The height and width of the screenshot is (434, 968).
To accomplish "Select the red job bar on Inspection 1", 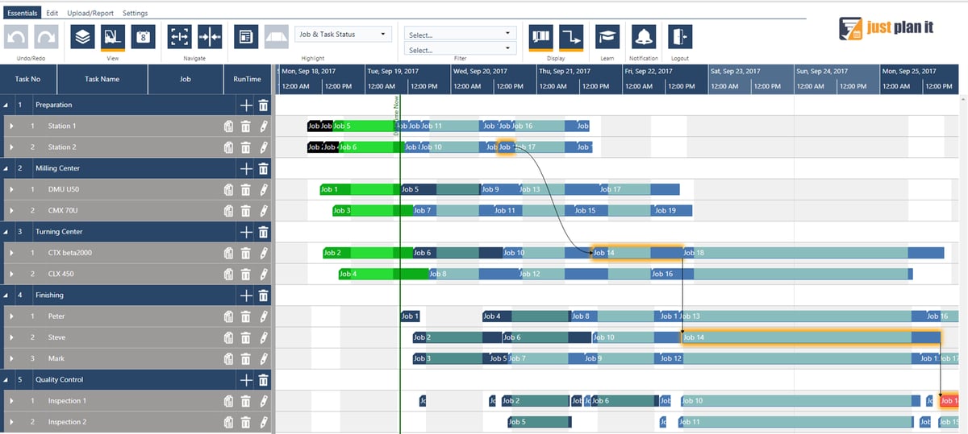I will (949, 401).
